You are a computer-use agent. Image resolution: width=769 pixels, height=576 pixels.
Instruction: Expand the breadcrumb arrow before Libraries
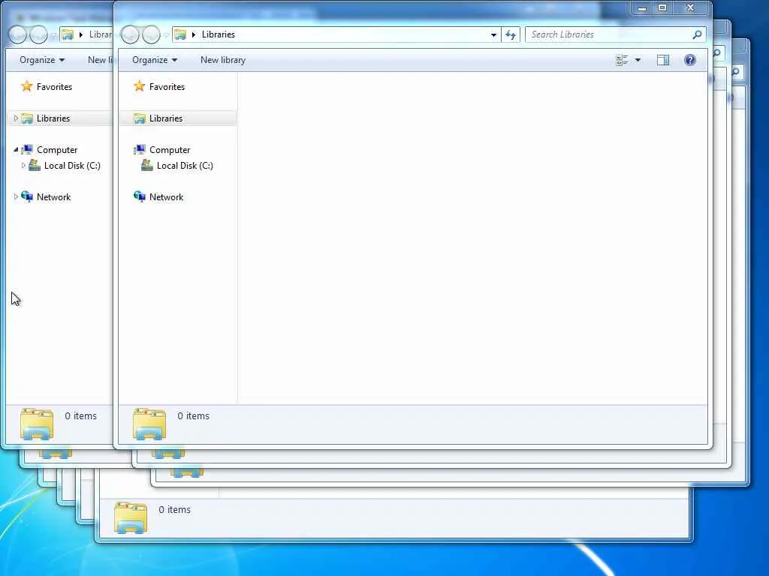194,34
